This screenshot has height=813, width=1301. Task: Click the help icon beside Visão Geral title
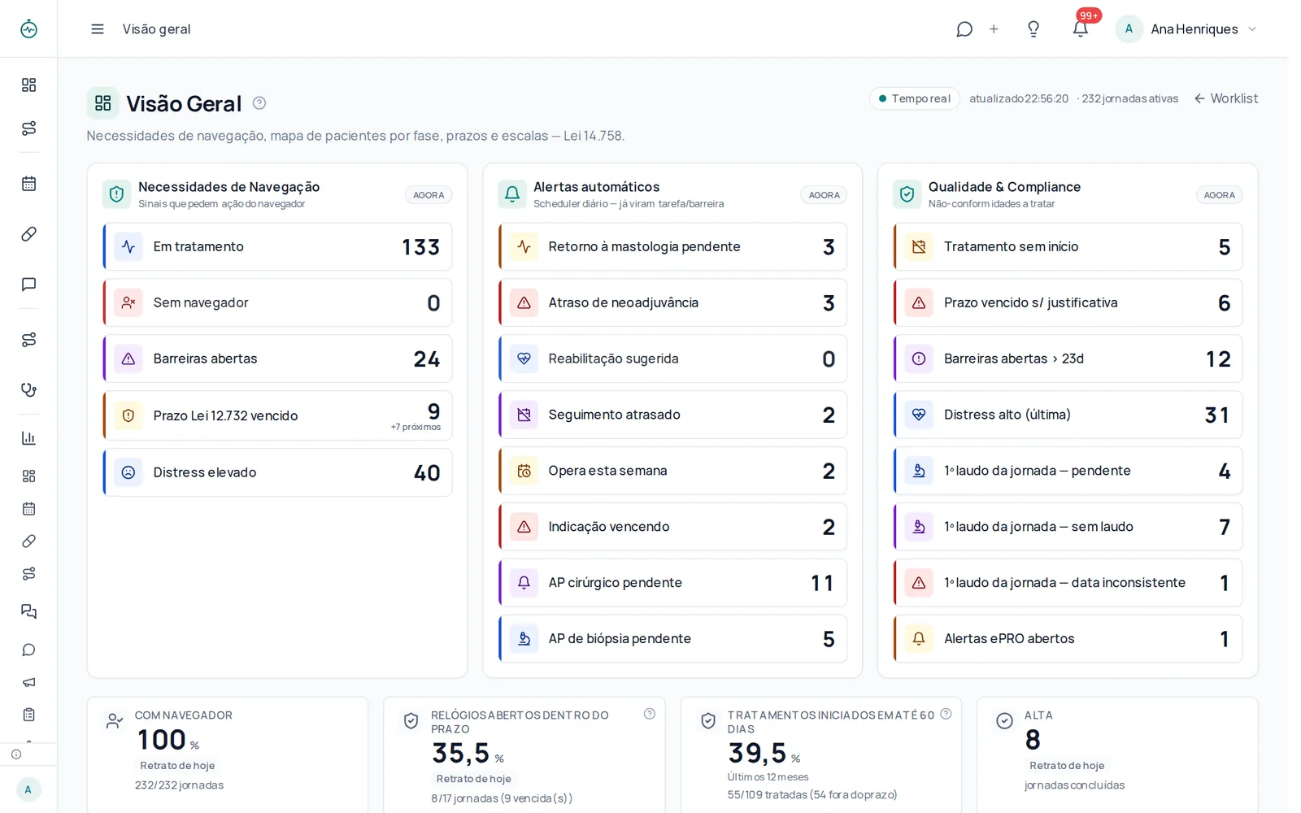pyautogui.click(x=259, y=103)
